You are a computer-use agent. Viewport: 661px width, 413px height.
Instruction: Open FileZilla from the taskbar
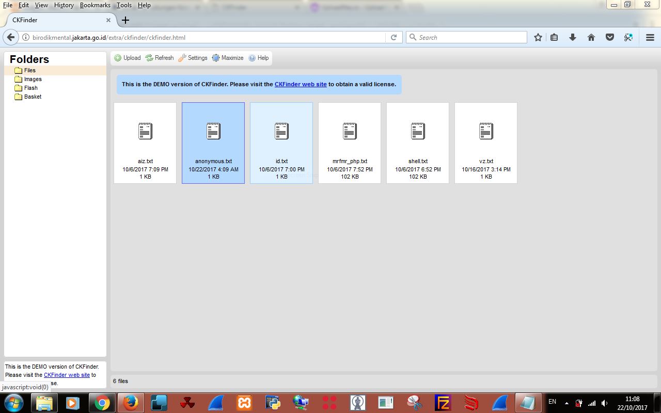point(443,402)
